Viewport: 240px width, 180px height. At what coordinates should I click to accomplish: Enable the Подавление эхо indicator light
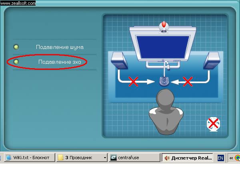(16, 62)
